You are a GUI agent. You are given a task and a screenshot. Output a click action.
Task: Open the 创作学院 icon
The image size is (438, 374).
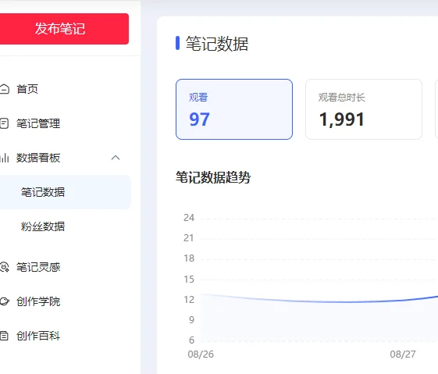5,301
